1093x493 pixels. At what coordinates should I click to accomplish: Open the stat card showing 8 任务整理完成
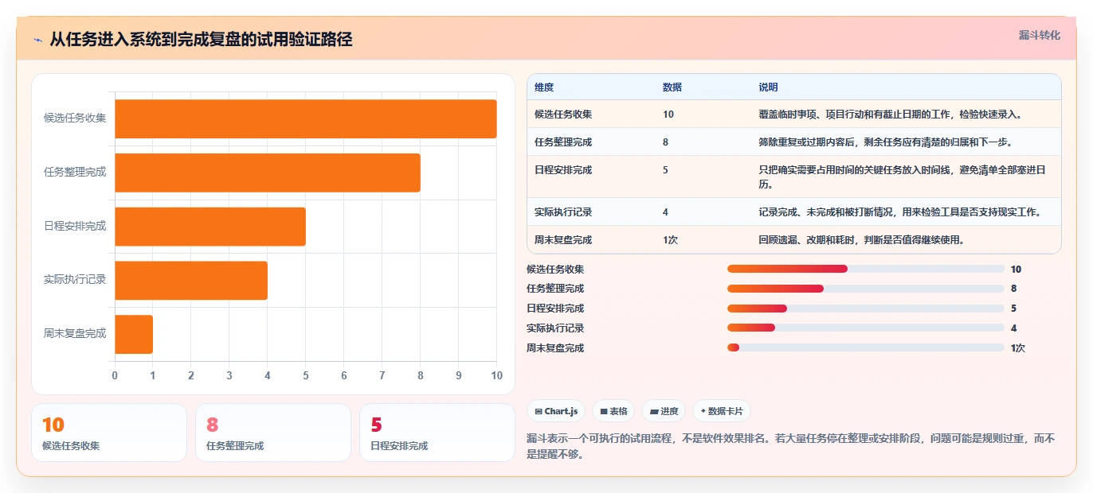coord(273,433)
